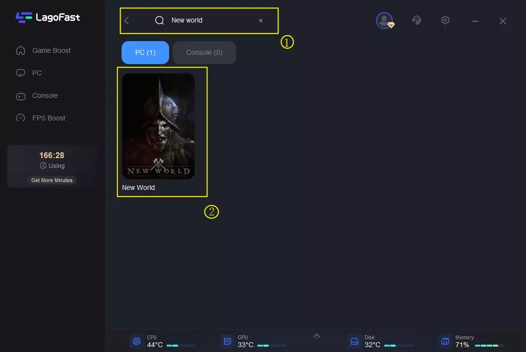This screenshot has width=526, height=352.
Task: Click the Memory icon
Action: (445, 341)
